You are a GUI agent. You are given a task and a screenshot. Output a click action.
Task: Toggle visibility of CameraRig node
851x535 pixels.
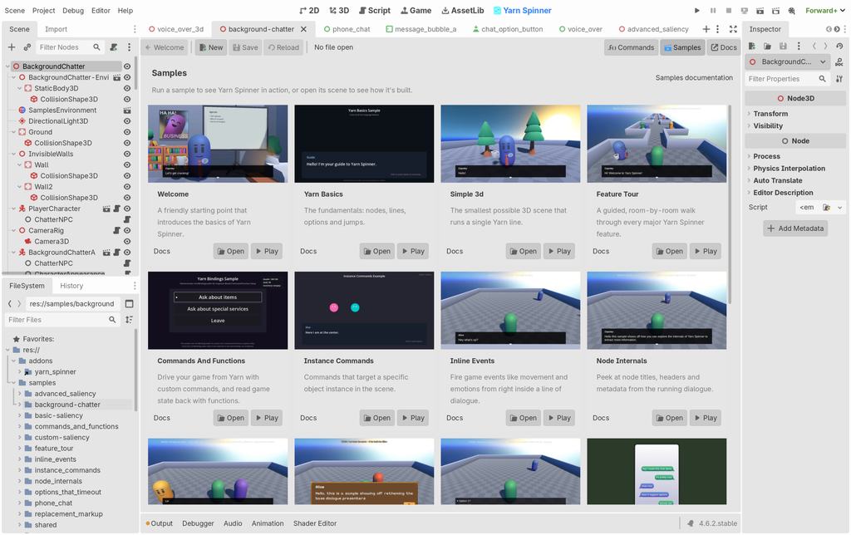(x=127, y=231)
